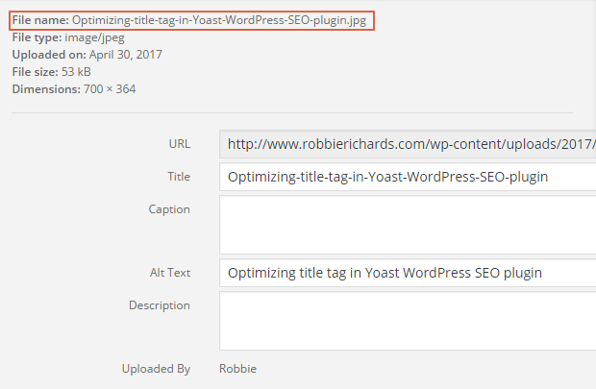Click the URL input field
Screen dimensions: 596x389
pos(408,144)
